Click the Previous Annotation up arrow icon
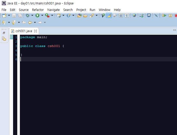This screenshot has width=177, height=135. pyautogui.click(x=14, y=22)
